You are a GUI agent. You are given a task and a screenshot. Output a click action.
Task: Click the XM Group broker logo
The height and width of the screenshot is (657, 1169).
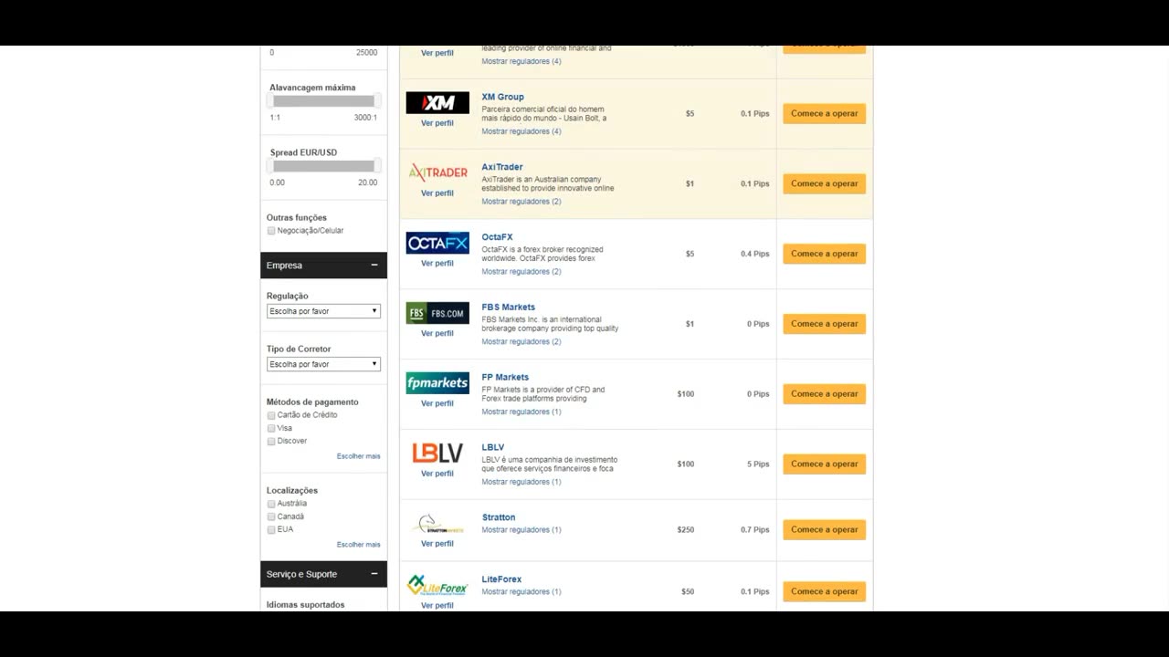[x=437, y=103]
